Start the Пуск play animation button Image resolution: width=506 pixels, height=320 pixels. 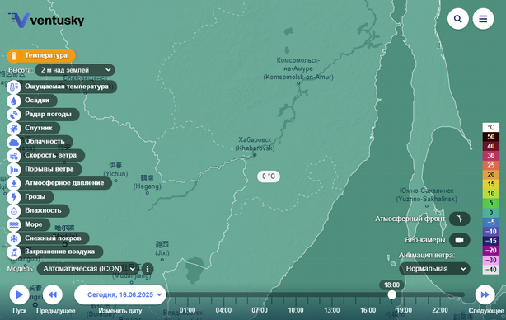point(19,294)
